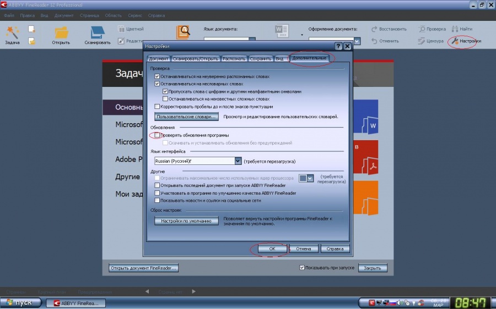Enable Останавливаться на неизвестных сложных словах
The width and height of the screenshot is (496, 309).
[165, 99]
